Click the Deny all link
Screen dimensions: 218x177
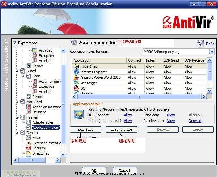point(195,121)
